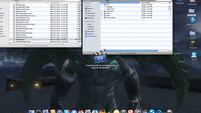
Task: Click left window horizontal scrollbar
Action: click(37, 44)
